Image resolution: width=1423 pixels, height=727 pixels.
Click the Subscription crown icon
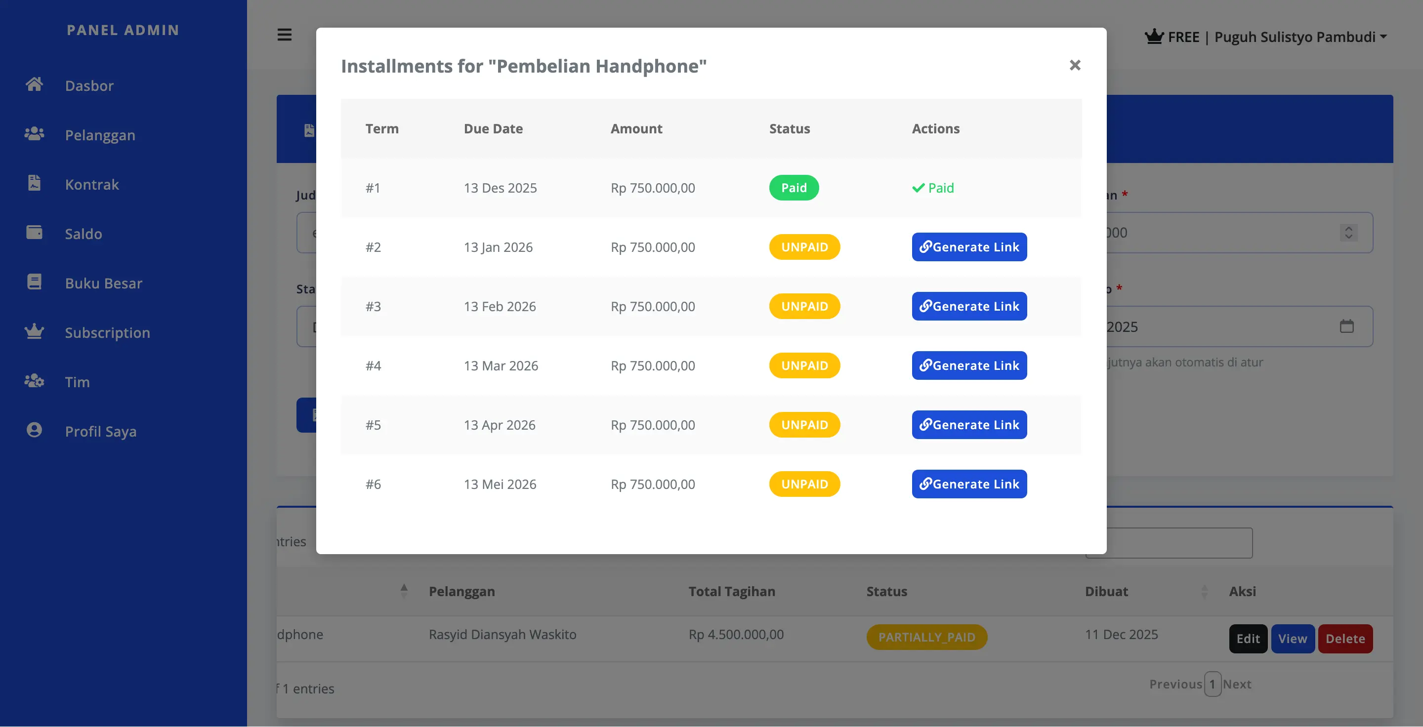point(35,331)
